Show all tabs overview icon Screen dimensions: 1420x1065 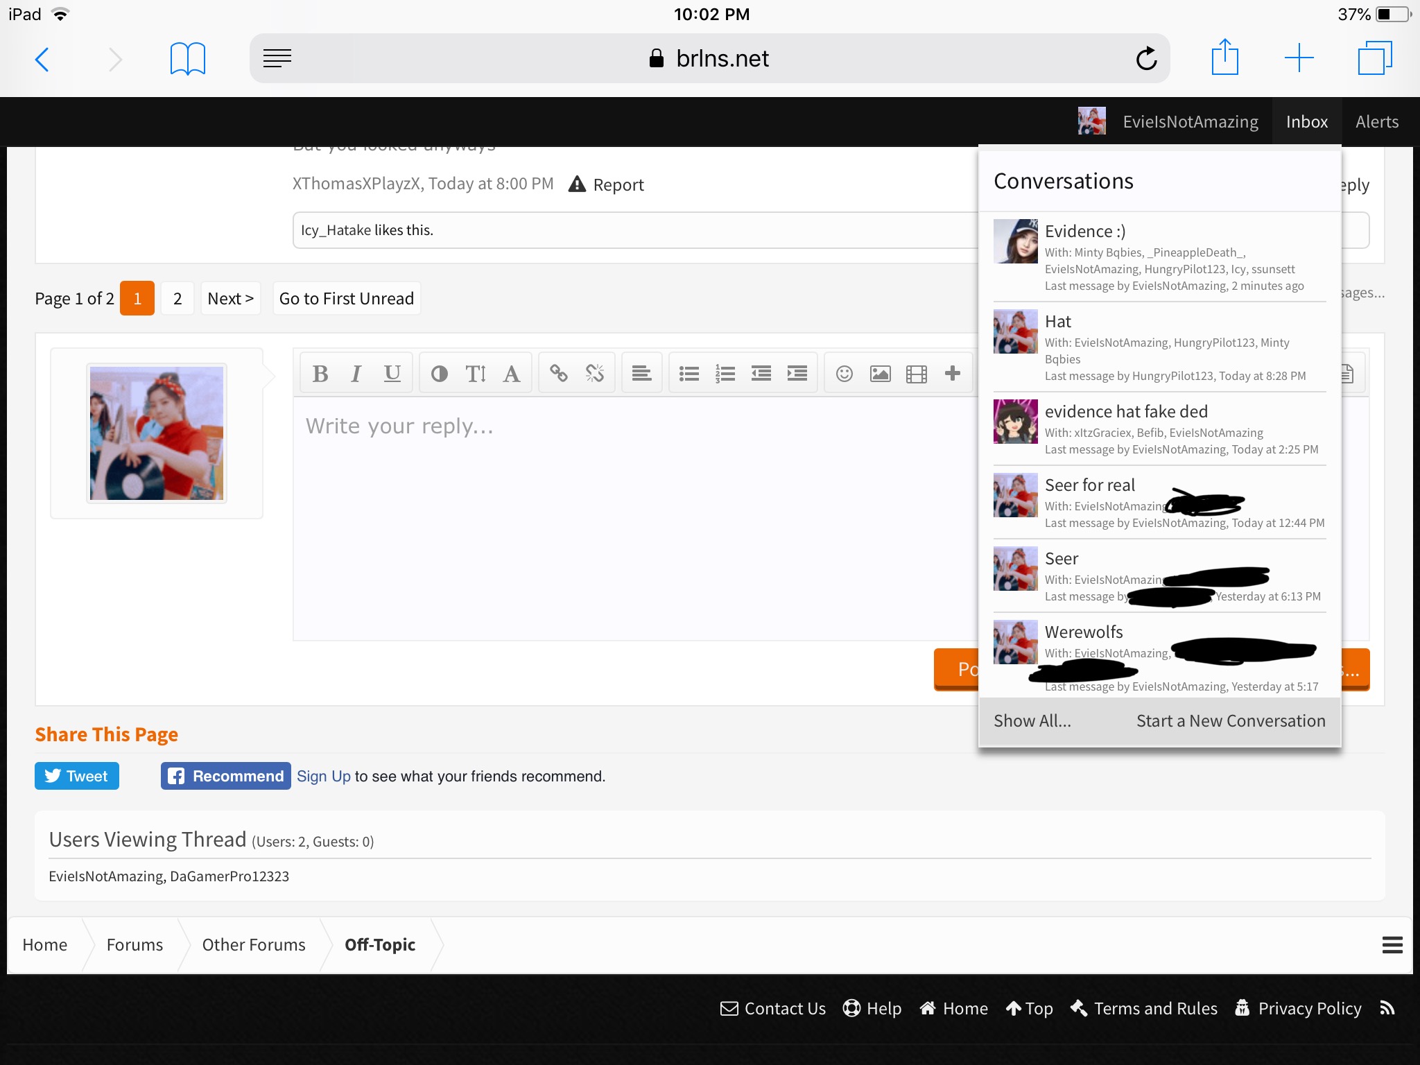click(x=1375, y=58)
